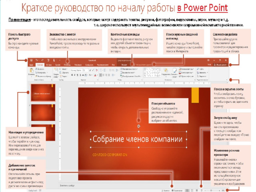Adjust the zoom slider in status bar

pyautogui.click(x=211, y=190)
